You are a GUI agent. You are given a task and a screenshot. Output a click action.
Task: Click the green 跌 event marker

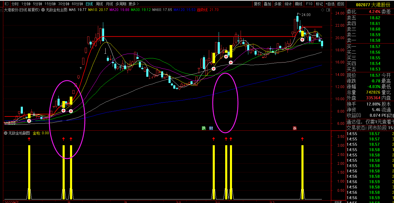tap(204, 128)
